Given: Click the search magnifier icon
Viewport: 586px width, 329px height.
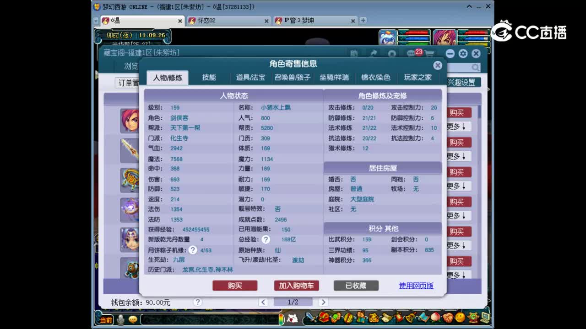Looking at the screenshot, I should coord(476,68).
